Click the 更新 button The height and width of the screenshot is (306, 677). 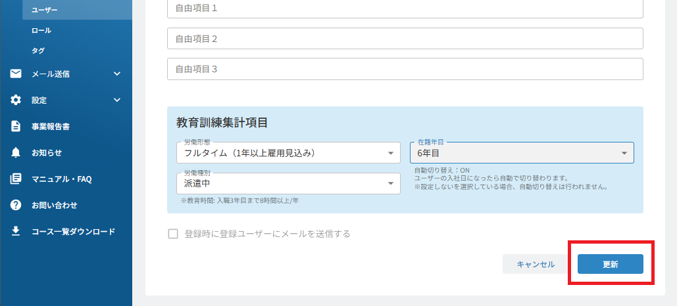coord(610,264)
